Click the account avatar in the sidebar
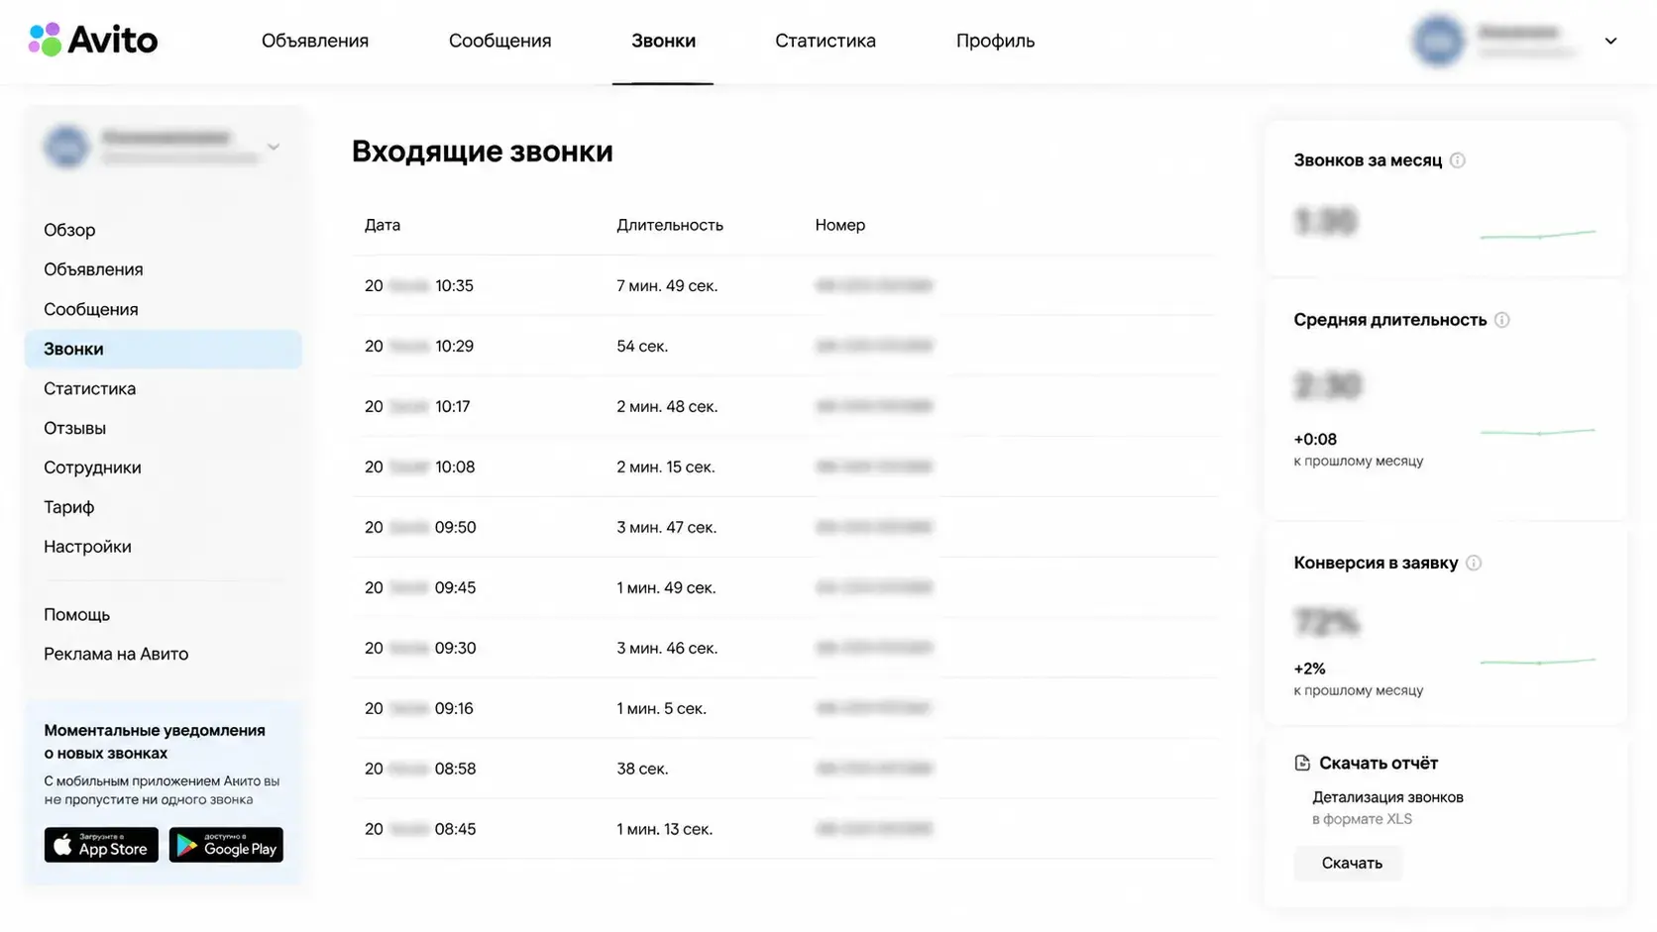The image size is (1657, 932). click(66, 147)
